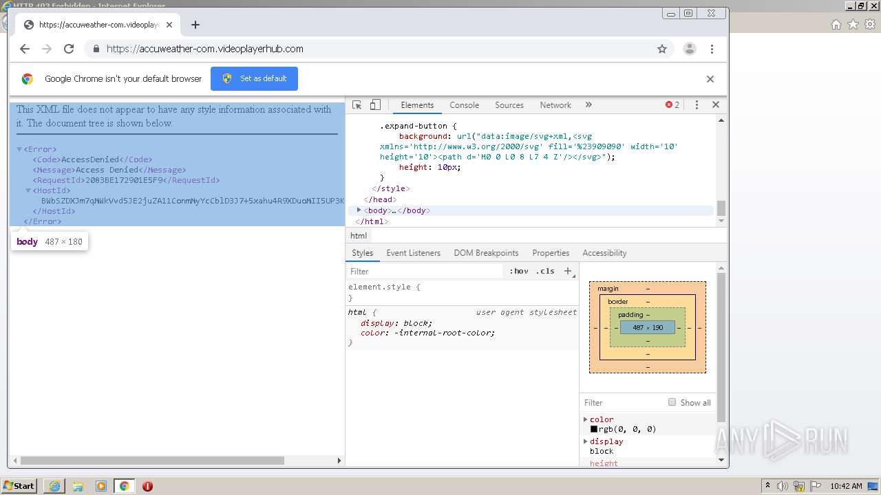
Task: Click the Chrome forward arrow
Action: click(47, 49)
